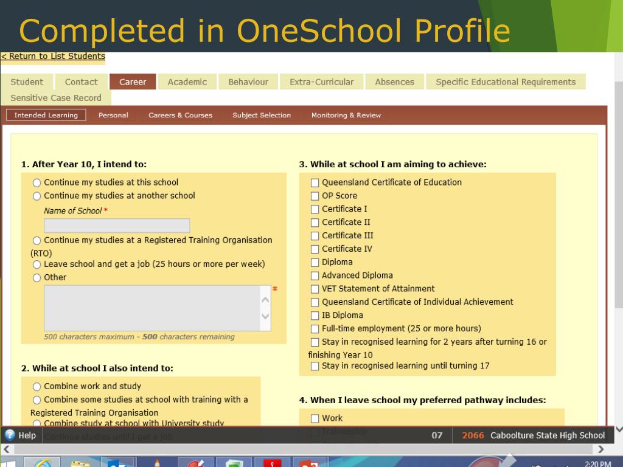623x467 pixels.
Task: Open Specific Educational Requirements tab
Action: pyautogui.click(x=506, y=82)
